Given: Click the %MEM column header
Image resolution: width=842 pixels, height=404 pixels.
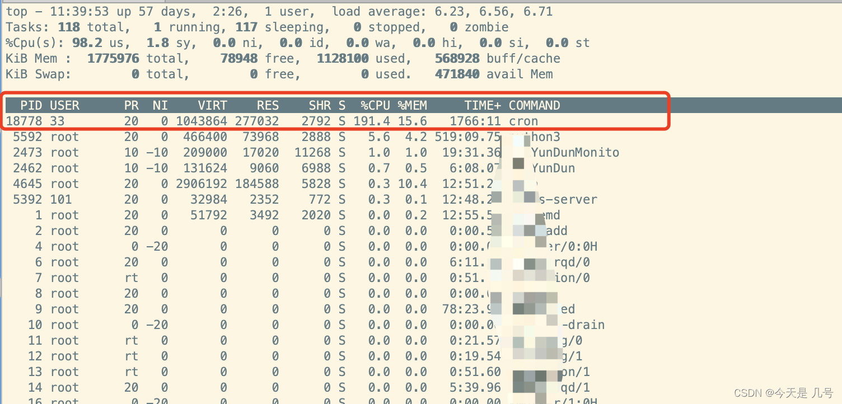Looking at the screenshot, I should 412,105.
